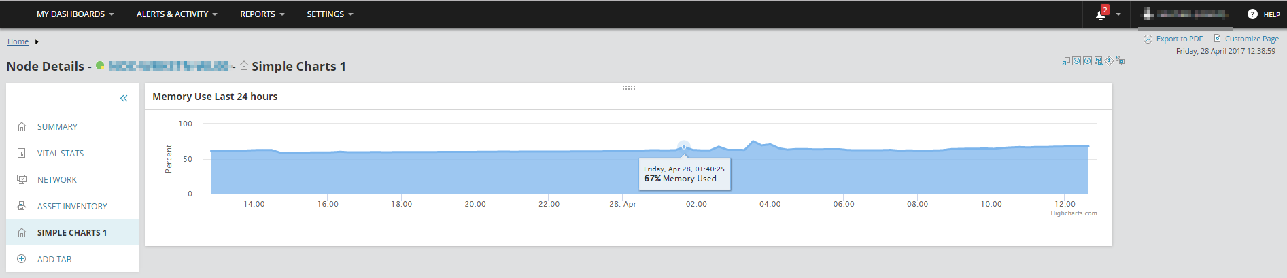Select the Asset Inventory tab
This screenshot has width=1287, height=278.
72,207
